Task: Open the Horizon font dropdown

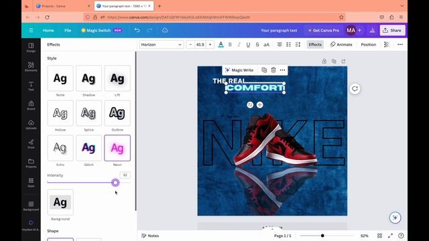Action: [162, 45]
